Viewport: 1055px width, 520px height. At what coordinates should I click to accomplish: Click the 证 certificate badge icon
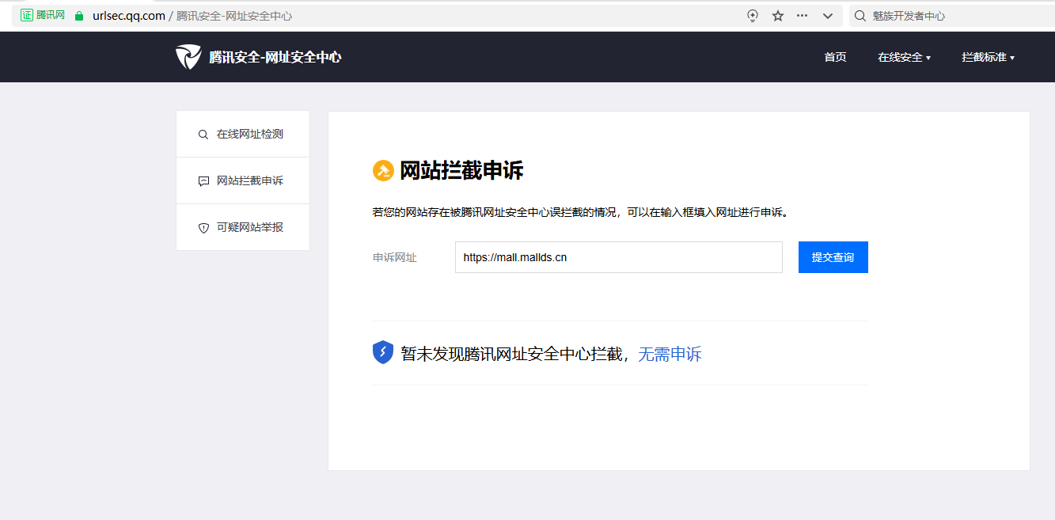(27, 15)
